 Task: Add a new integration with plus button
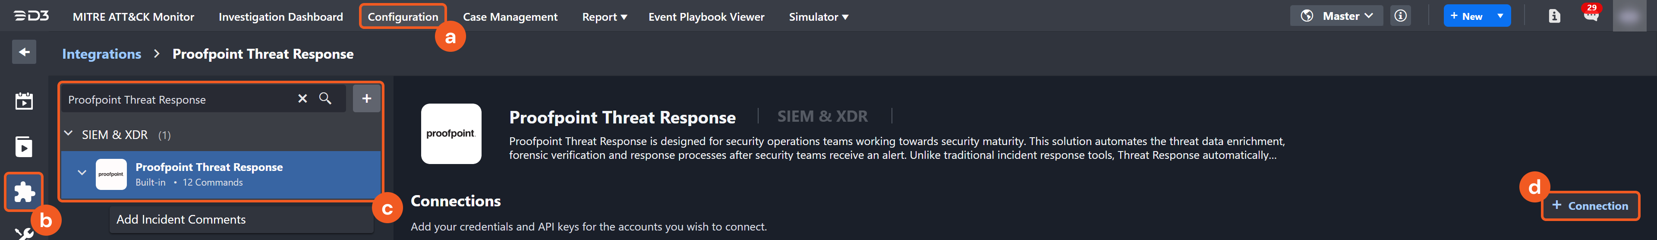point(367,98)
